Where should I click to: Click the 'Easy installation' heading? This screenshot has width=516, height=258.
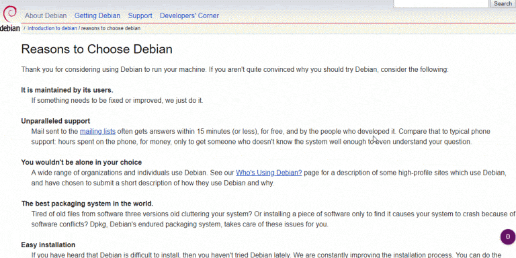(x=48, y=245)
